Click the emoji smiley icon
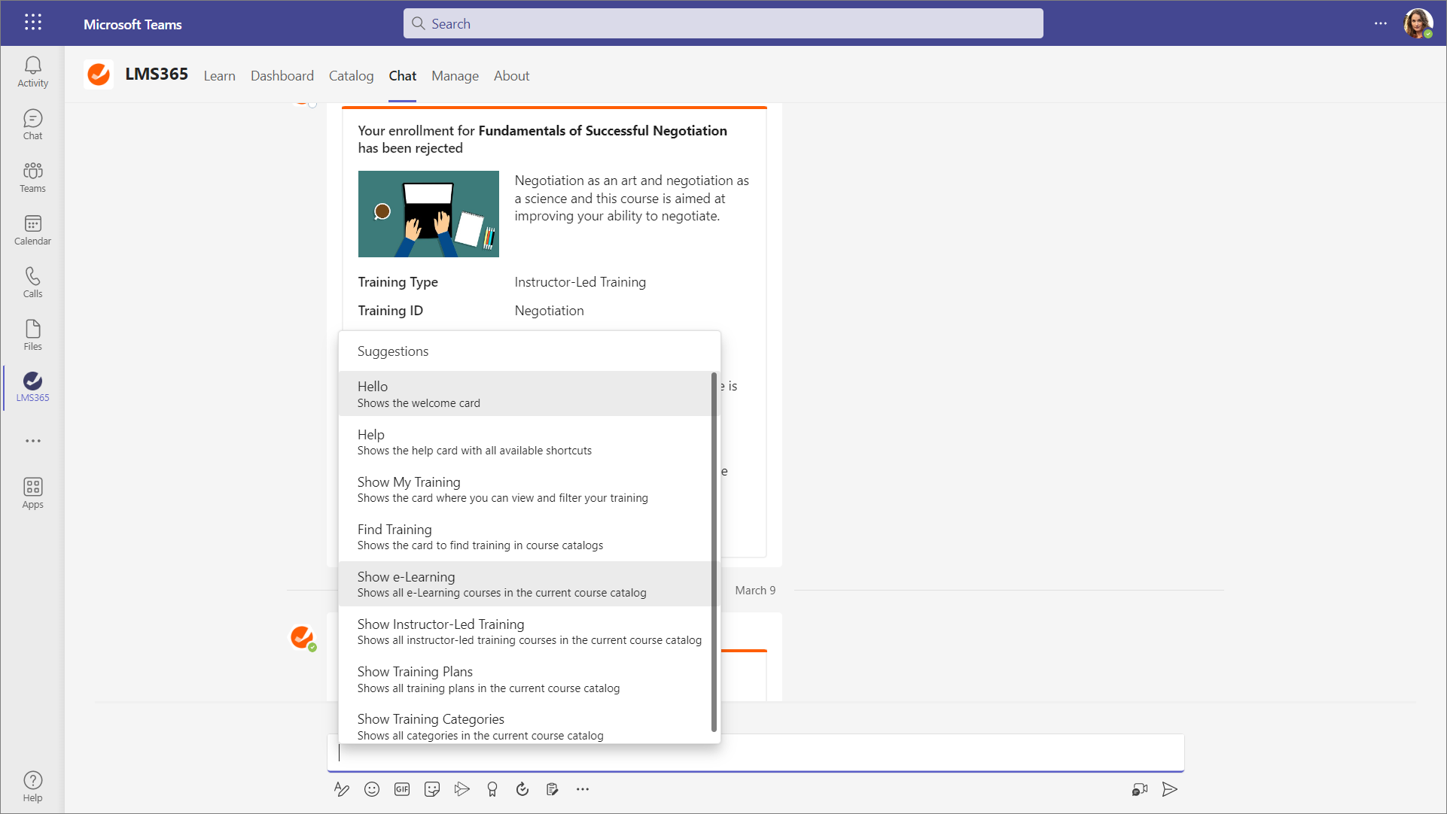 [371, 789]
